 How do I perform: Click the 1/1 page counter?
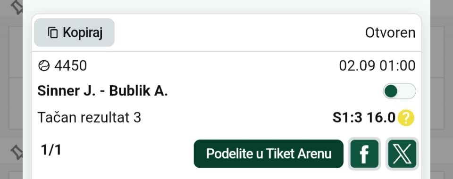click(51, 150)
